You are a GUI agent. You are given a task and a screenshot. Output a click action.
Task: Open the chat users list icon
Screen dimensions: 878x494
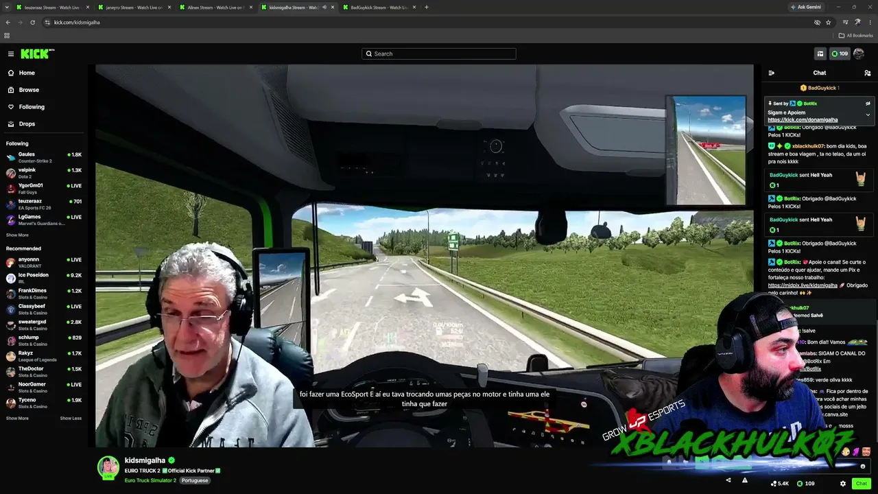coord(868,73)
